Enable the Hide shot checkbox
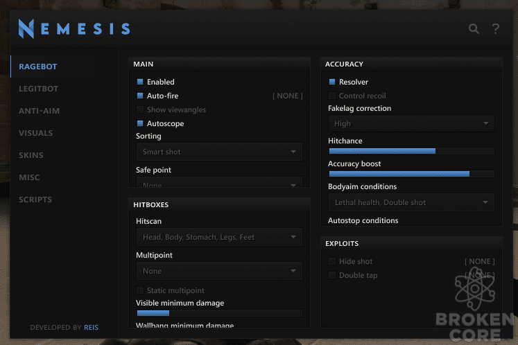The image size is (518, 345). point(332,261)
